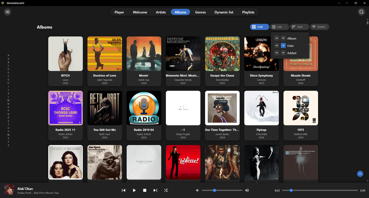The height and width of the screenshot is (198, 369).
Task: Switch to the Welcome tab
Action: [140, 12]
